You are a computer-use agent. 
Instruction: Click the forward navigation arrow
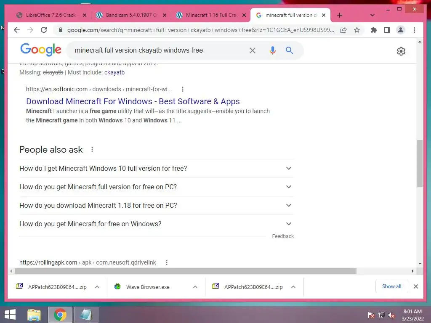(30, 30)
